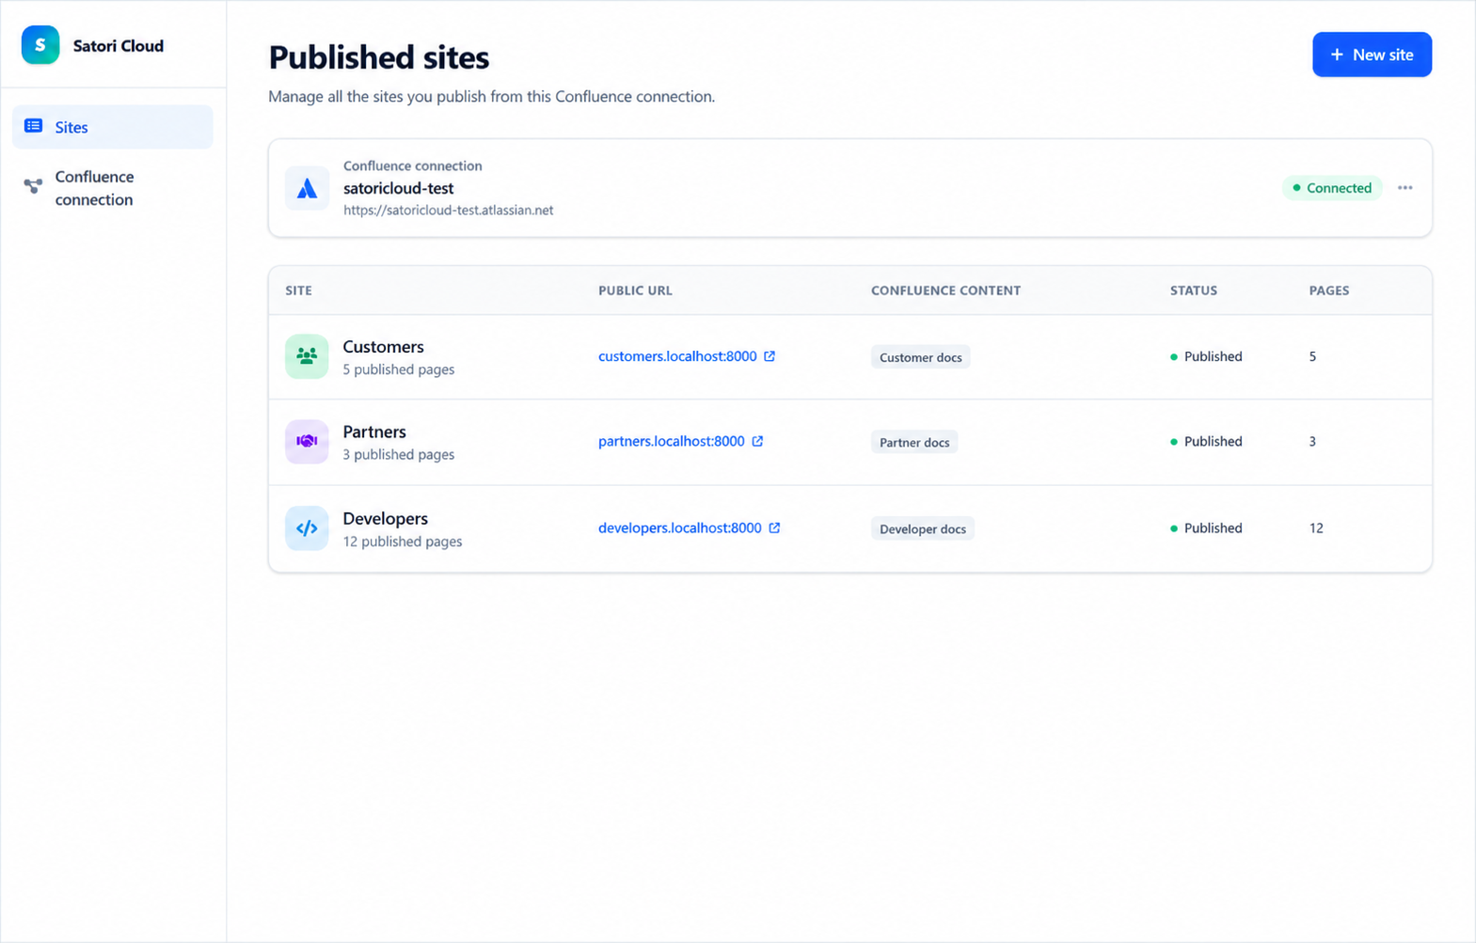Click the plus icon on the New site button
The width and height of the screenshot is (1476, 943).
pos(1337,55)
